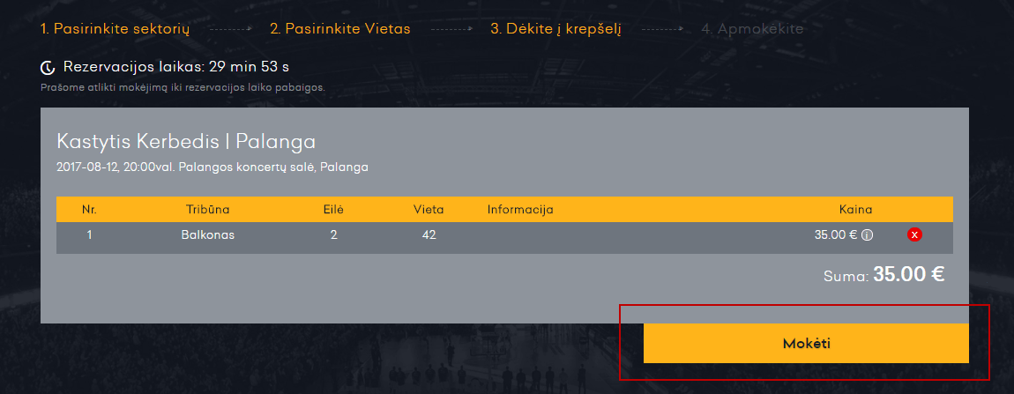Remove the Balkonas ticket with red X icon

(914, 234)
